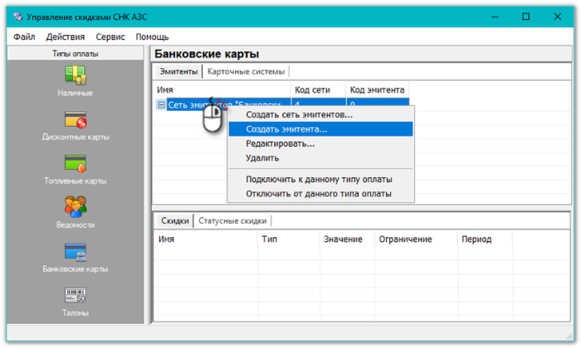Viewport: 581px width, 348px height.
Task: Collapse the Сеть эмитентов tree node
Action: coord(161,105)
